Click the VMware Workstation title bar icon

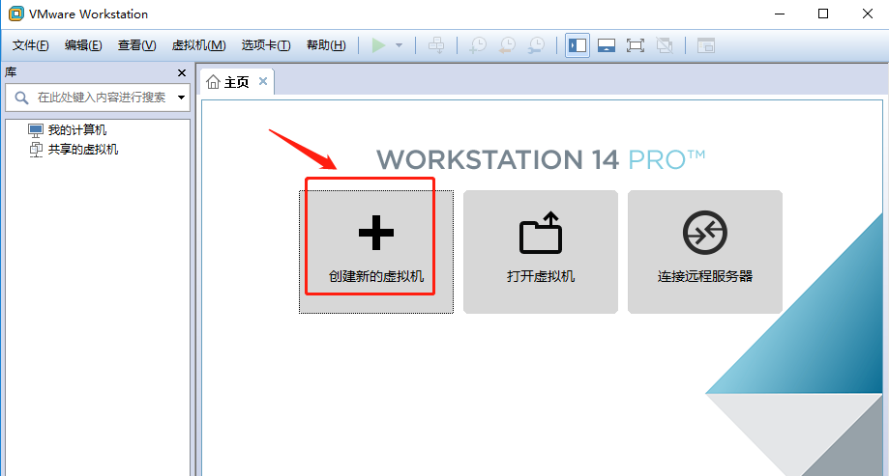coord(15,14)
